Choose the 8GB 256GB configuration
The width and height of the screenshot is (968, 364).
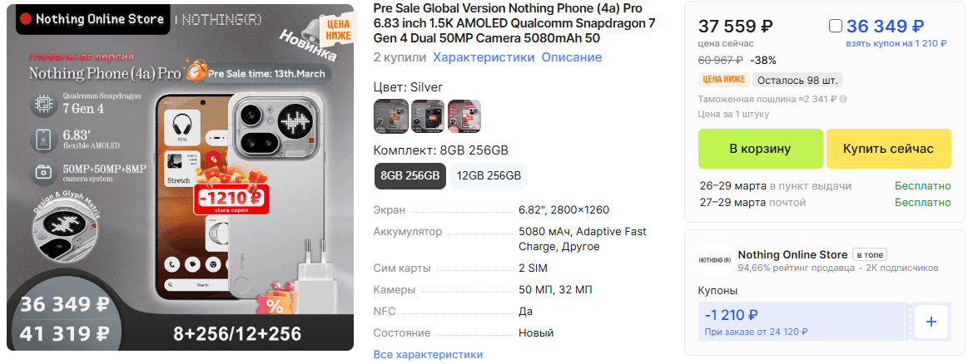coord(410,175)
